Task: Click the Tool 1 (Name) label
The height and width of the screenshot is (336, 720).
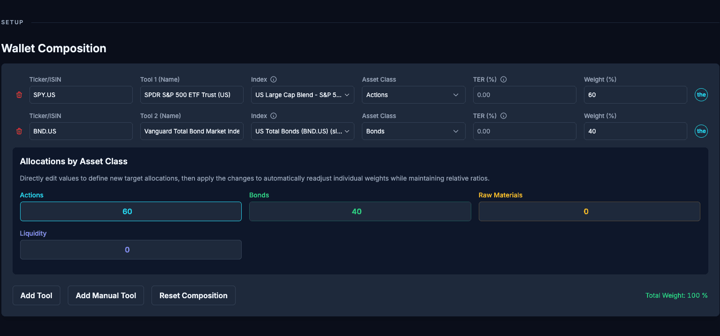Action: [160, 79]
